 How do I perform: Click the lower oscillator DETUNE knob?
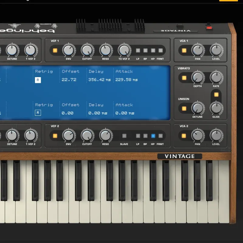click(x=12, y=135)
